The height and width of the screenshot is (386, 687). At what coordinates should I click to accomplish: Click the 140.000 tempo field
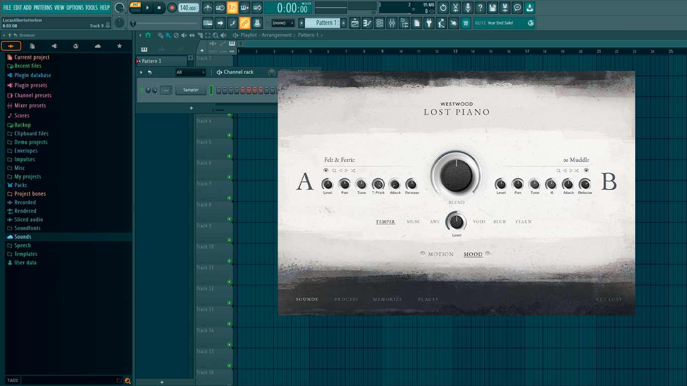[x=189, y=8]
